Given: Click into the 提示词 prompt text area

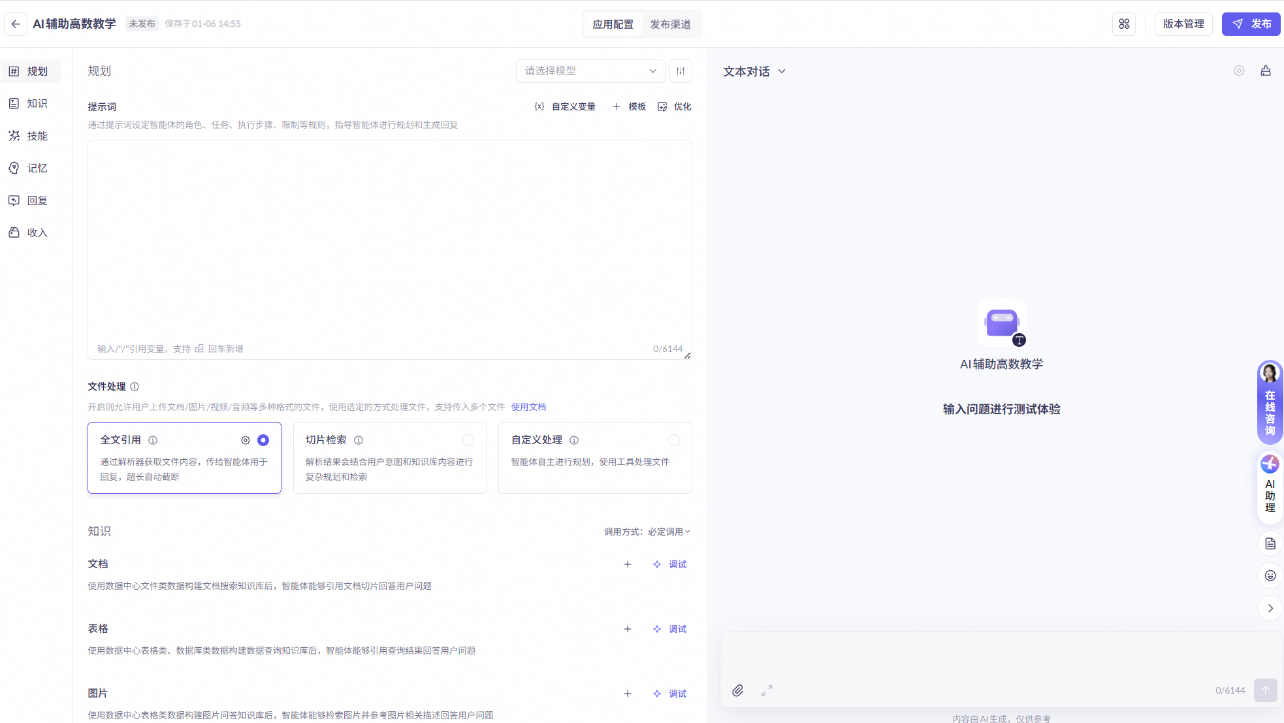Looking at the screenshot, I should pyautogui.click(x=389, y=242).
